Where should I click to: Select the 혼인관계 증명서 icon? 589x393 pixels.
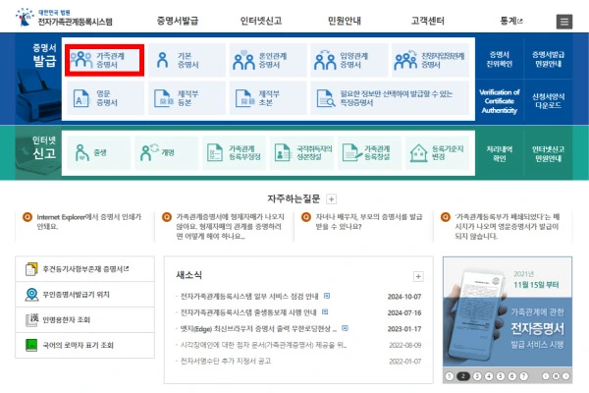(243, 60)
